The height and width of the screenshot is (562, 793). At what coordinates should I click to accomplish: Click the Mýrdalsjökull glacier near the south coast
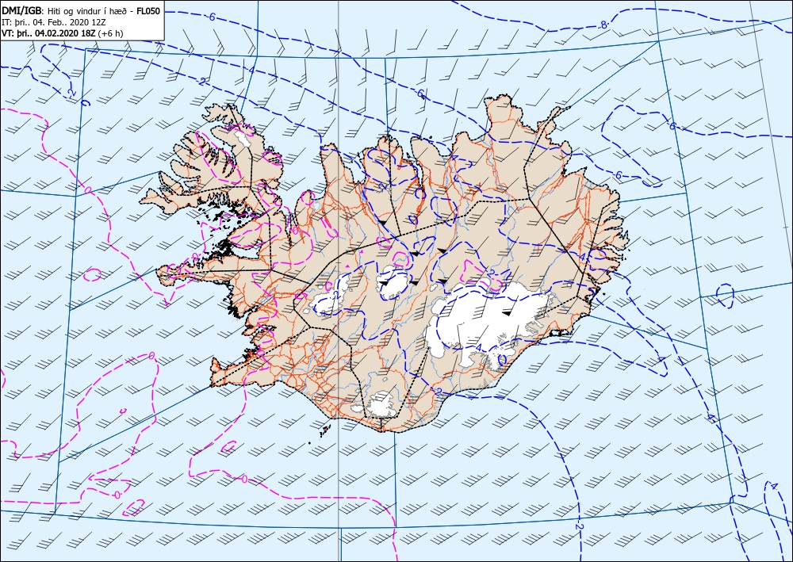click(382, 405)
